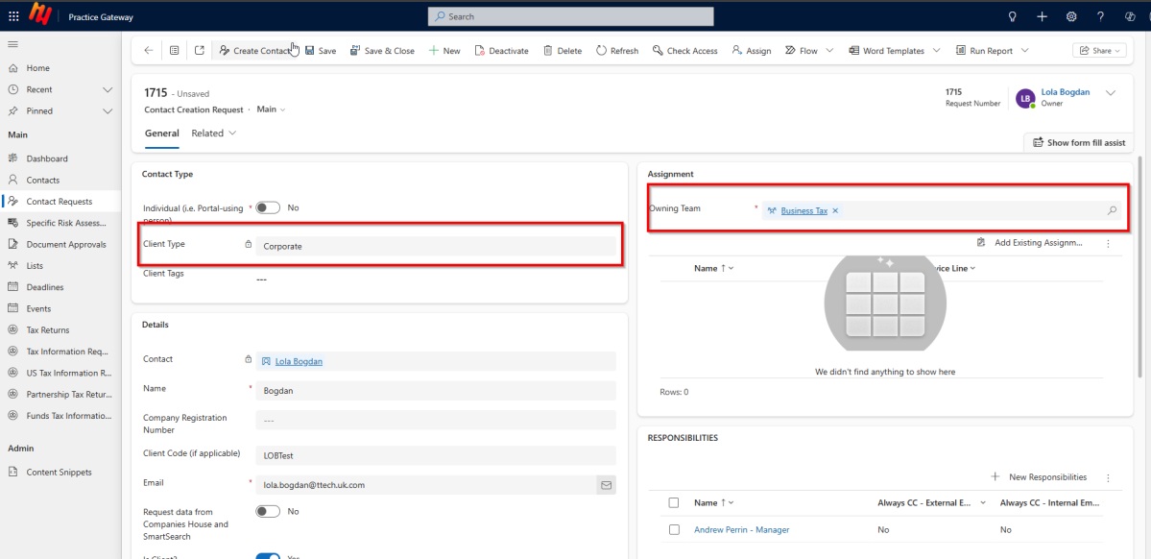Viewport: 1151px width, 559px height.
Task: Save the contact creation request
Action: pos(320,51)
